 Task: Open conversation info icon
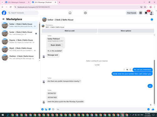(152, 20)
